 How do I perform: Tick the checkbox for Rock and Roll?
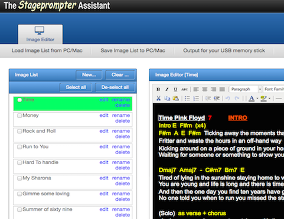(x=19, y=131)
